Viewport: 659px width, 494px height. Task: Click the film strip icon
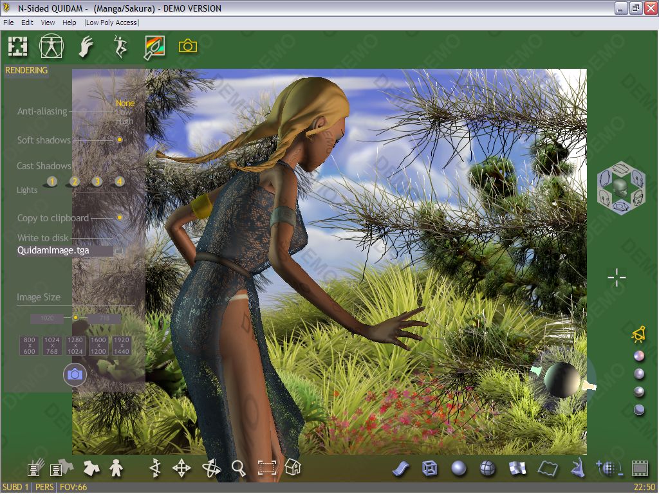639,469
